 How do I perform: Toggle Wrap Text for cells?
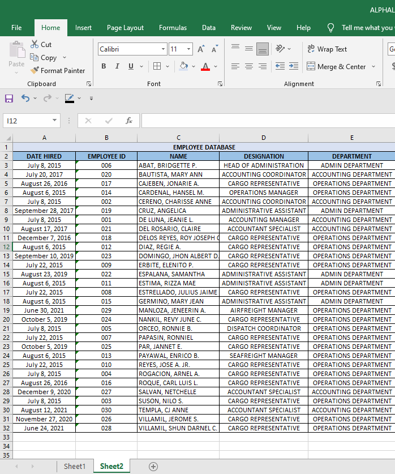[327, 49]
